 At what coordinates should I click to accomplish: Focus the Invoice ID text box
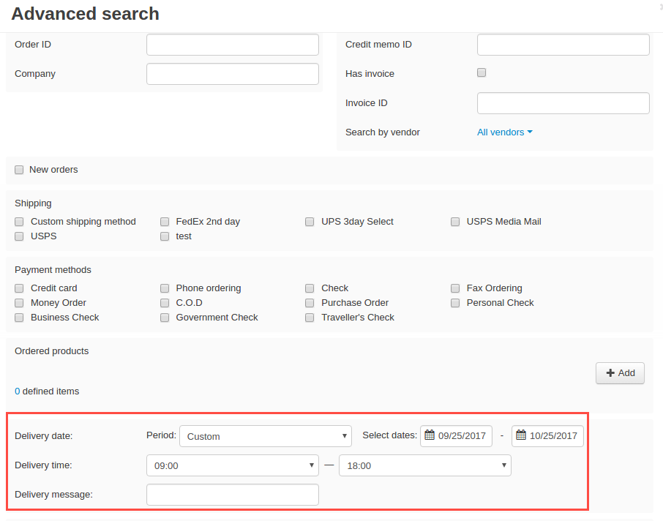(563, 103)
